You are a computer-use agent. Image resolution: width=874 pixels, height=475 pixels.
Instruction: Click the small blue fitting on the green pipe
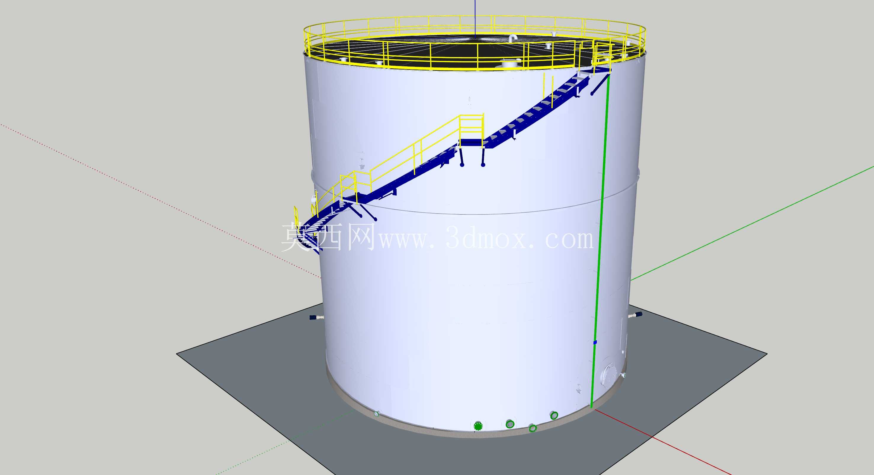[595, 342]
